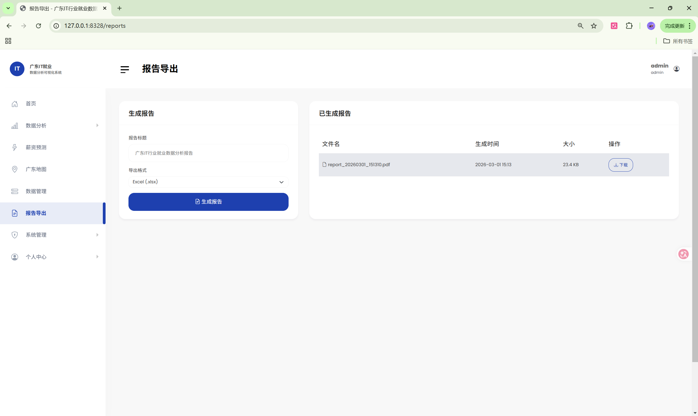
Task: Click the admin profile icon top right
Action: [x=676, y=69]
